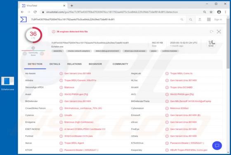This screenshot has width=231, height=155.
Task: Open the apps grid icon
Action: coord(209,19)
